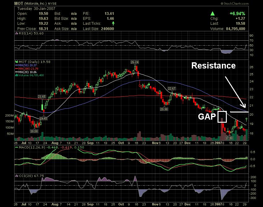Click the MACD value -0.468
Viewport: 263px width, 207px height.
pyautogui.click(x=52, y=148)
